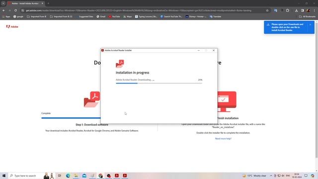The image size is (318, 179).
Task: Reload the Adobe download page
Action: coord(15,10)
